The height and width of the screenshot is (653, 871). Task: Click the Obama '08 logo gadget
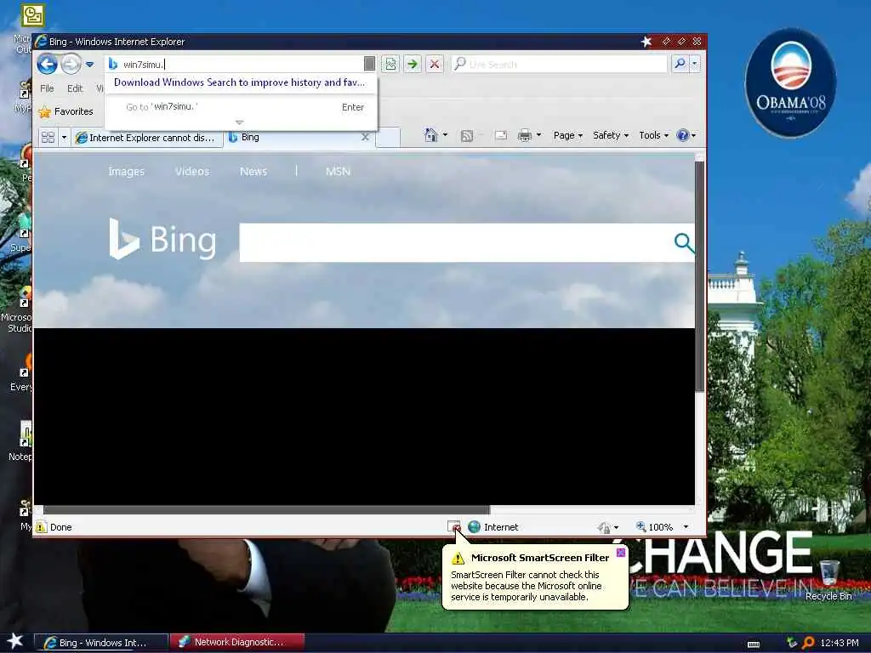(x=790, y=83)
